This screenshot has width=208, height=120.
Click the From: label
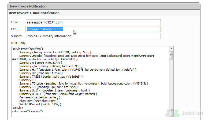(x=15, y=22)
